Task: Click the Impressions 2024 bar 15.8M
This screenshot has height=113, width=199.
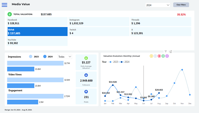Action: [x=21, y=69]
